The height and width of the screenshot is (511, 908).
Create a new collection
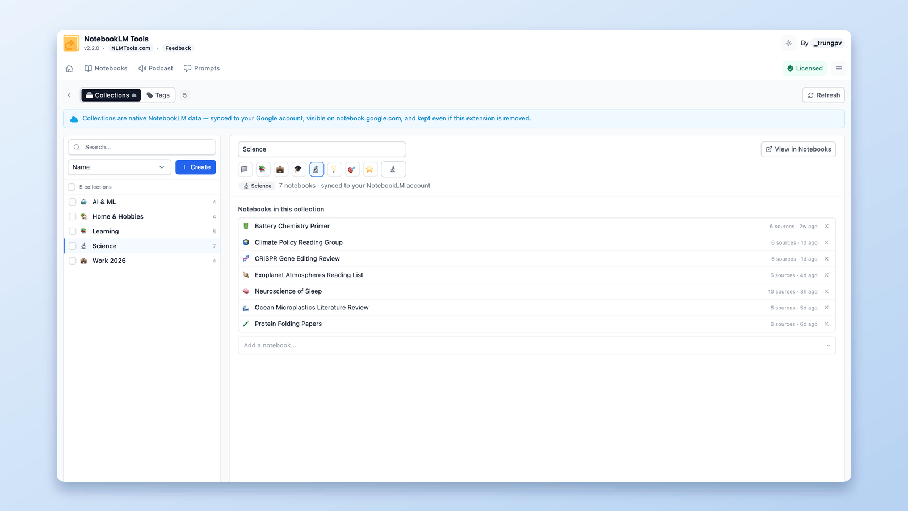tap(196, 167)
